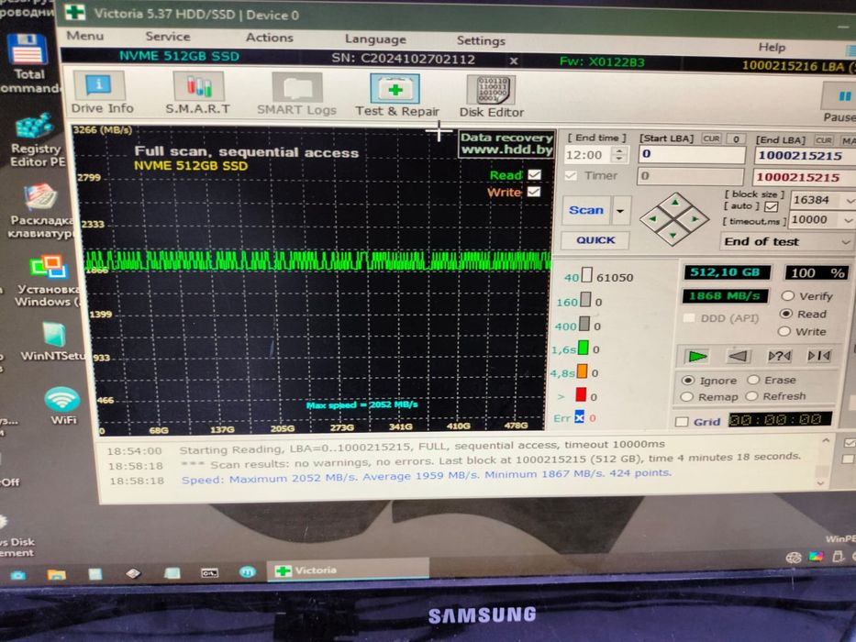Viewport: 856px width, 642px height.
Task: Open the command prompt taskbar icon
Action: pos(209,572)
